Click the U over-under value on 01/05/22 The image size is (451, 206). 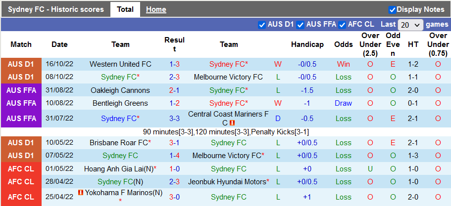[370, 169]
